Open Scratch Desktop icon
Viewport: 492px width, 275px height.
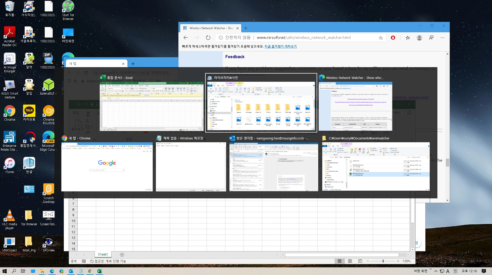[49, 193]
